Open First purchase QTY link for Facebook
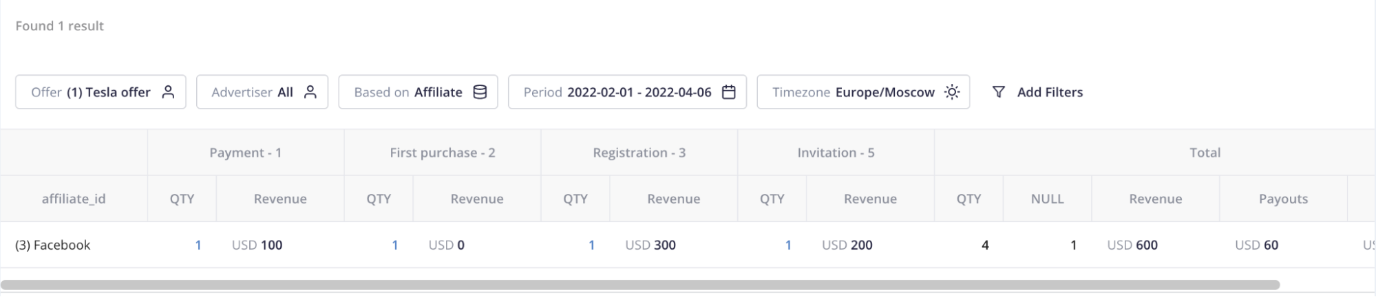Image resolution: width=1376 pixels, height=297 pixels. point(395,245)
